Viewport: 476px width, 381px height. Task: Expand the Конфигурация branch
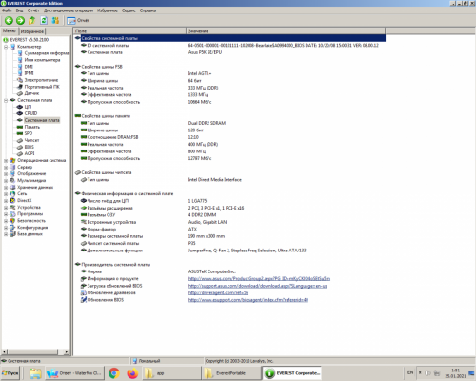6,228
